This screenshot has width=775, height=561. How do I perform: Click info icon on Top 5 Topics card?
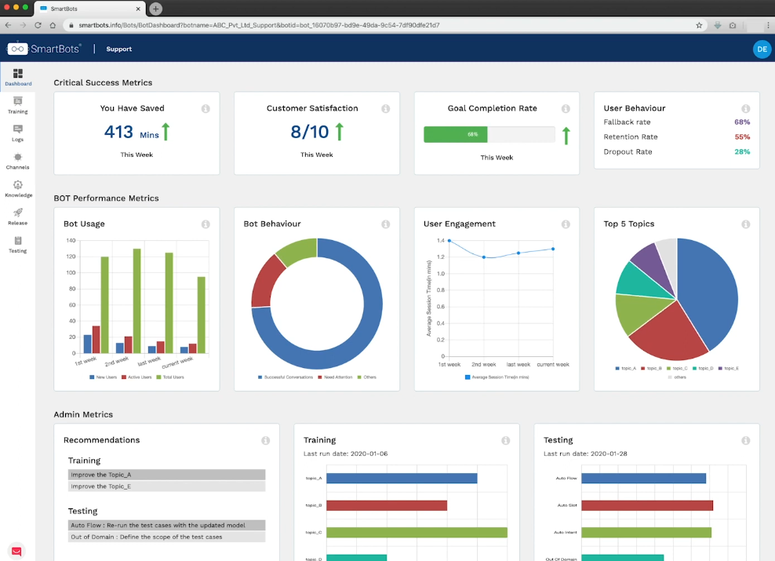pyautogui.click(x=746, y=224)
